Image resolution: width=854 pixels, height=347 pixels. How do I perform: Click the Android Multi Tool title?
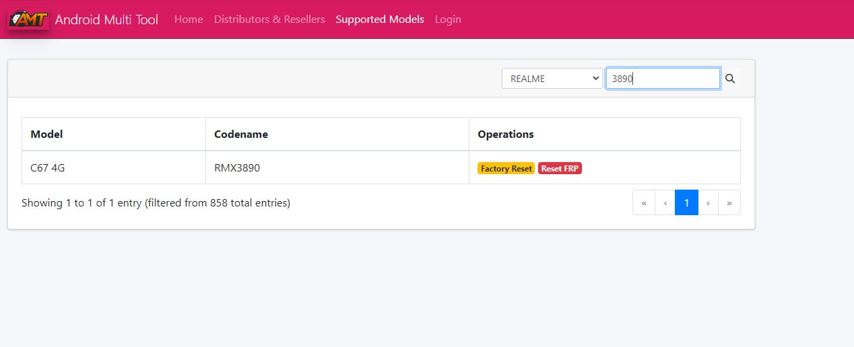tap(106, 20)
